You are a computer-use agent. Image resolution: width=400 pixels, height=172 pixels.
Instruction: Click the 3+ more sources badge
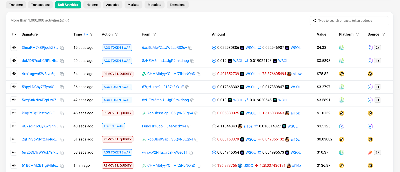378,152
